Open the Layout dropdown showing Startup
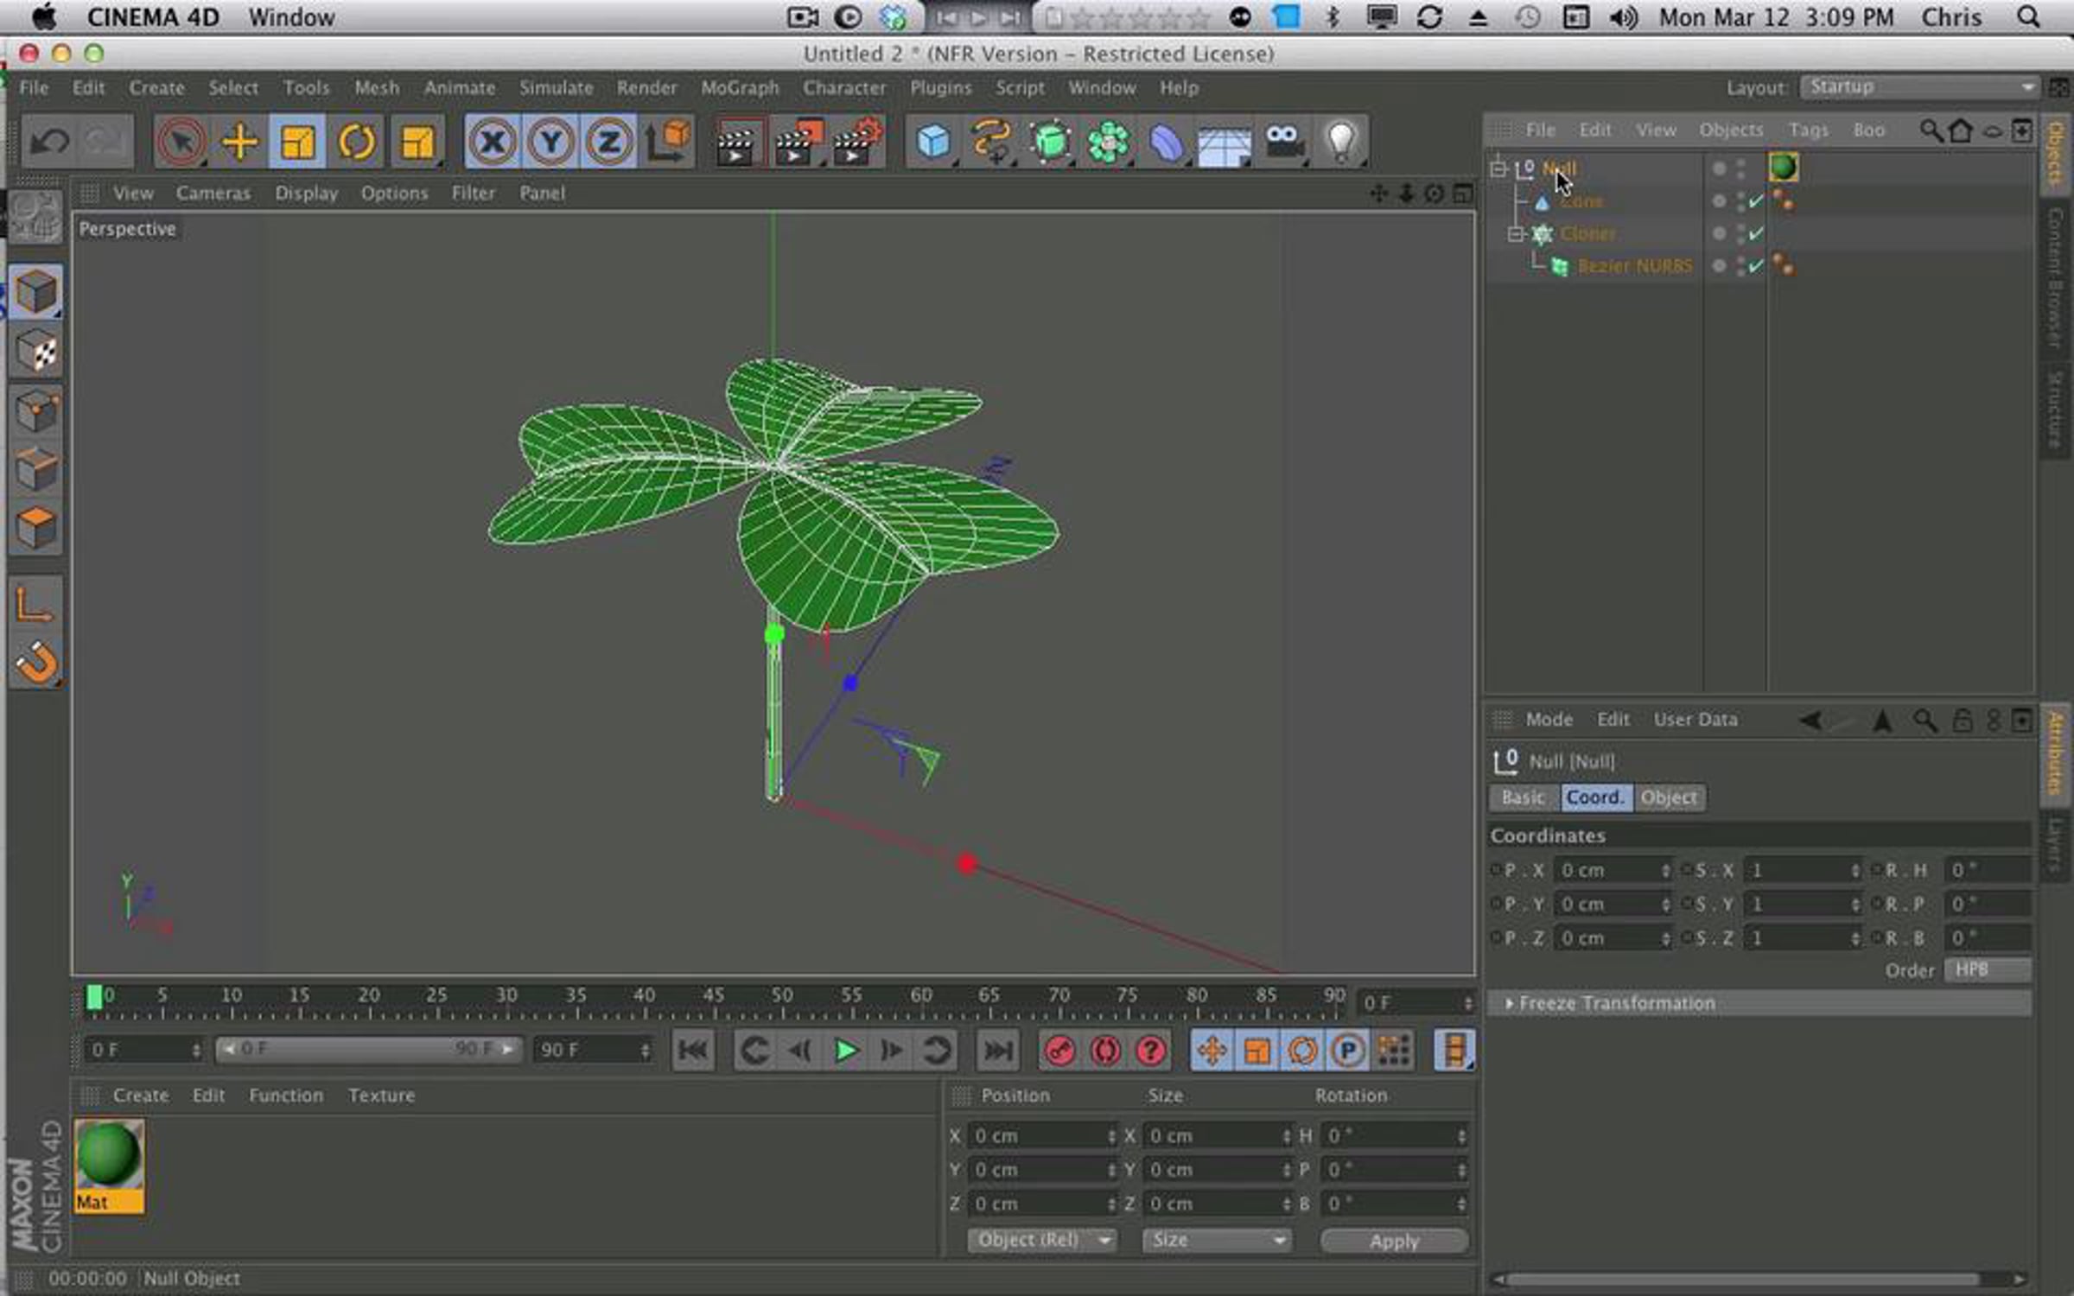The image size is (2074, 1296). 1918,87
